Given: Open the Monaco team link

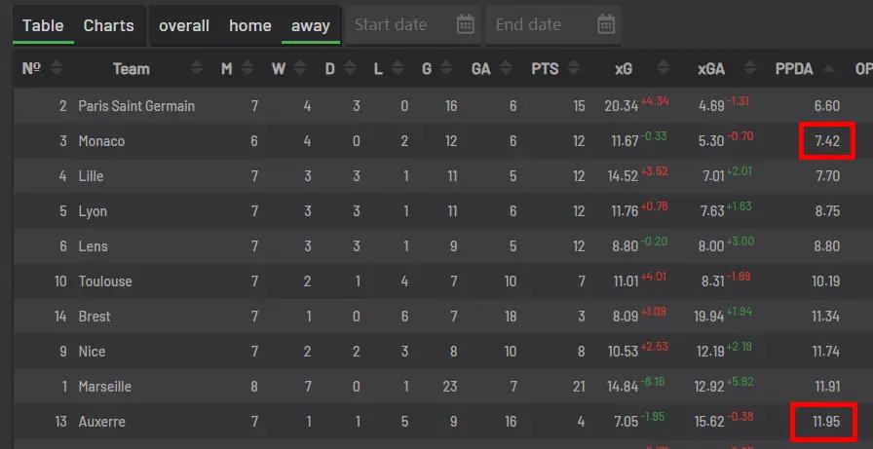Looking at the screenshot, I should point(101,141).
